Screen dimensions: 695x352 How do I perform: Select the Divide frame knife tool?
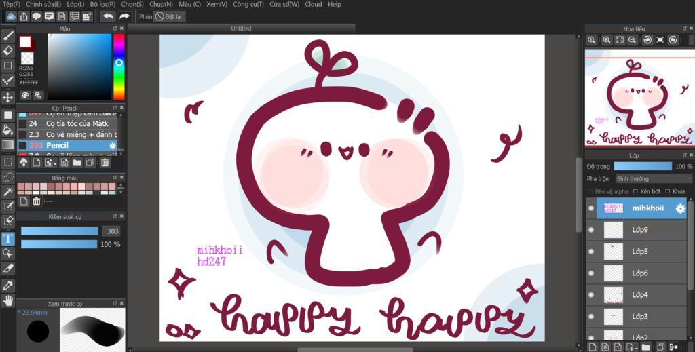pos(7,269)
